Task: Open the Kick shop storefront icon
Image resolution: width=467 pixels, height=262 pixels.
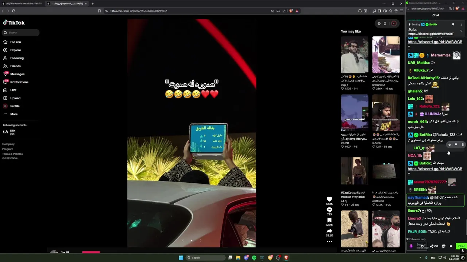Action: point(444,246)
